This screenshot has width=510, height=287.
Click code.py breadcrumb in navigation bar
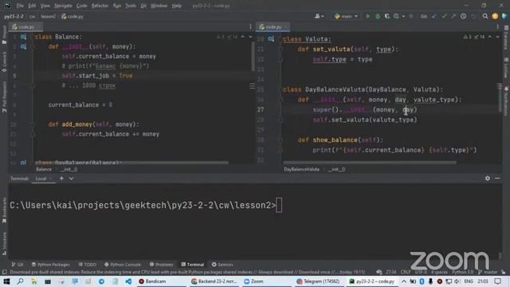pyautogui.click(x=73, y=16)
